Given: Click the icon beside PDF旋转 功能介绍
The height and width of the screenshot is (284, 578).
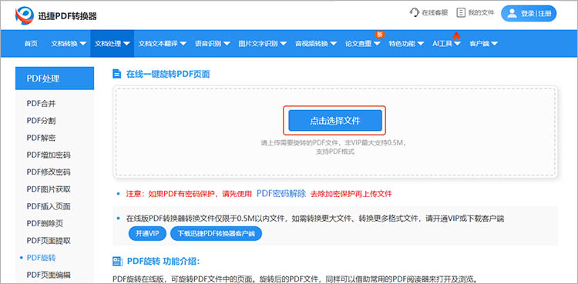Looking at the screenshot, I should pos(117,262).
